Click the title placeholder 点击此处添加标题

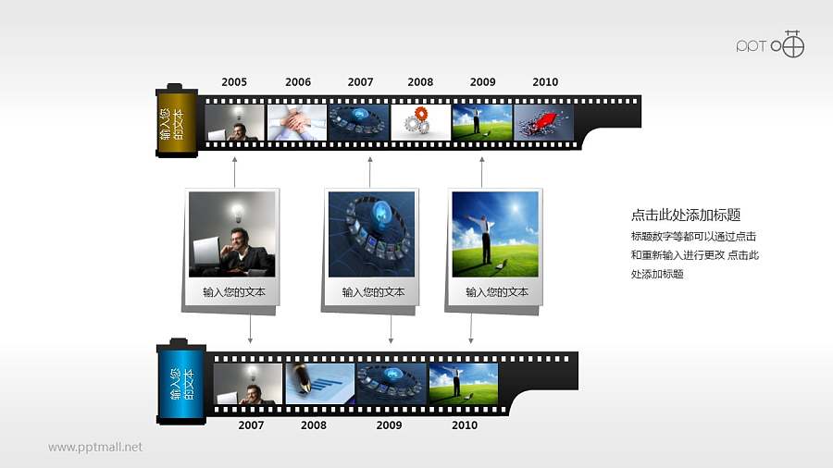(x=685, y=215)
